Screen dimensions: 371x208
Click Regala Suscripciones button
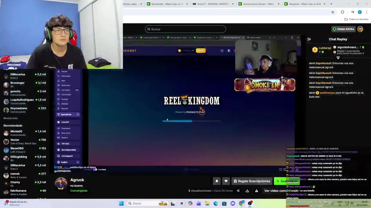pyautogui.click(x=252, y=181)
